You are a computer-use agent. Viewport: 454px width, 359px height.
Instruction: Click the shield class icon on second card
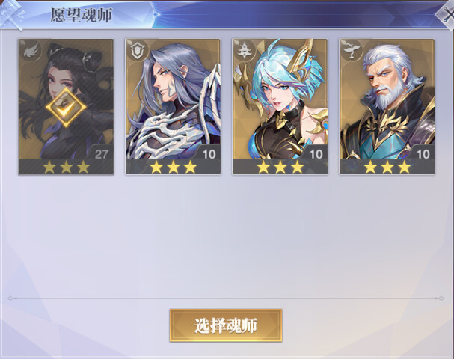pos(138,51)
